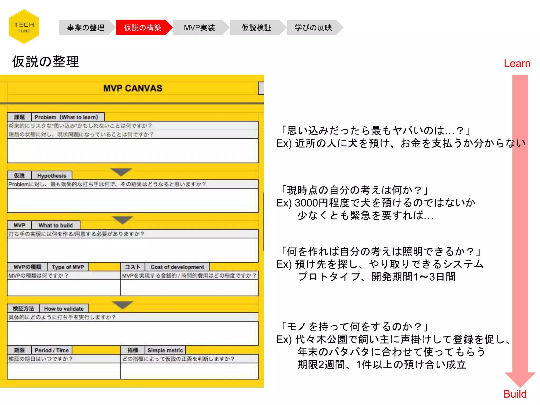
Task: Click into the How to validate field
Action: [x=133, y=333]
